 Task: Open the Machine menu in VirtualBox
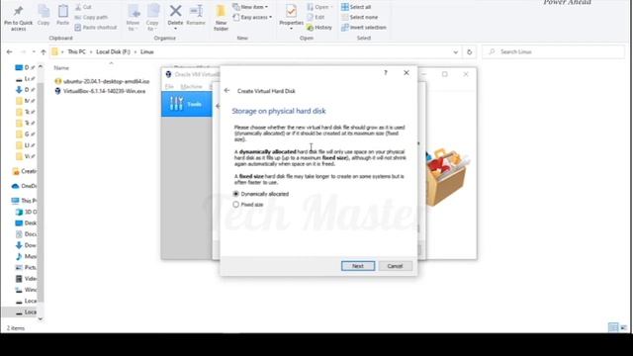[x=191, y=87]
